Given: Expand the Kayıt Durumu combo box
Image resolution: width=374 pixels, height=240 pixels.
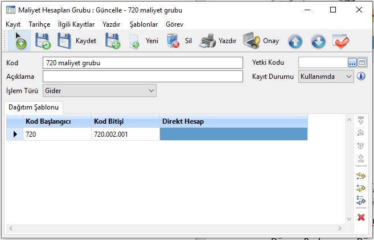Looking at the screenshot, I should (x=348, y=77).
